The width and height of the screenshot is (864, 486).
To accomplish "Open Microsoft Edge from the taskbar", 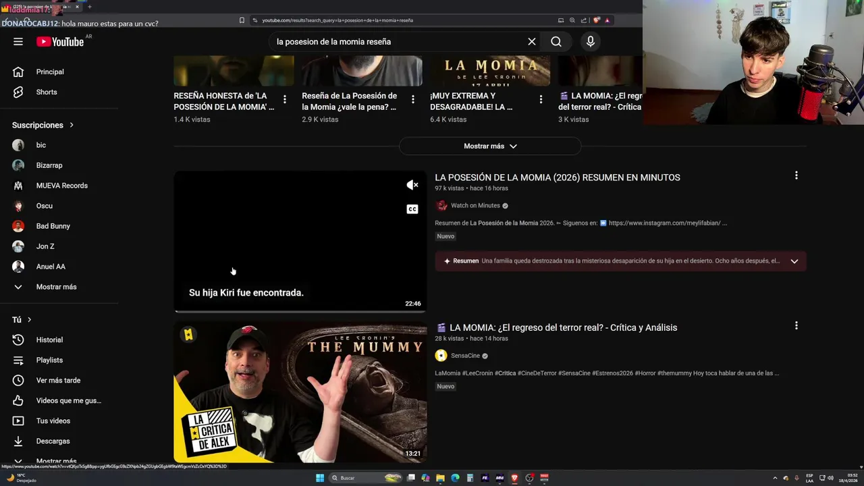I will [x=455, y=478].
